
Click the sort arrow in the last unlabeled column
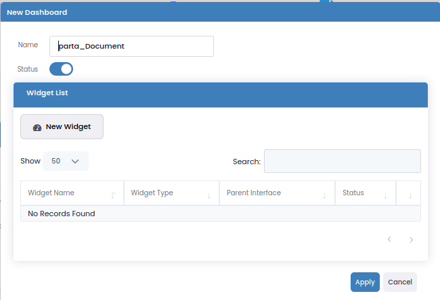click(x=410, y=195)
